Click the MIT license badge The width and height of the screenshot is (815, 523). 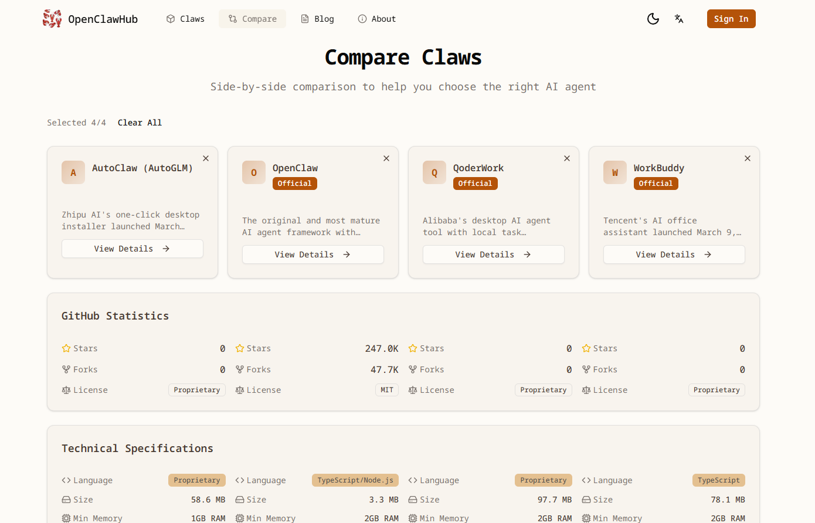387,390
